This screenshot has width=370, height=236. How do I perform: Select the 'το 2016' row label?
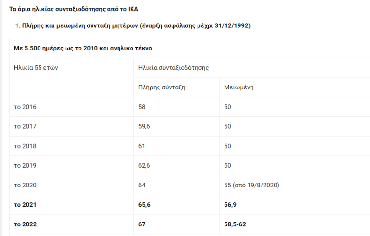tap(26, 107)
